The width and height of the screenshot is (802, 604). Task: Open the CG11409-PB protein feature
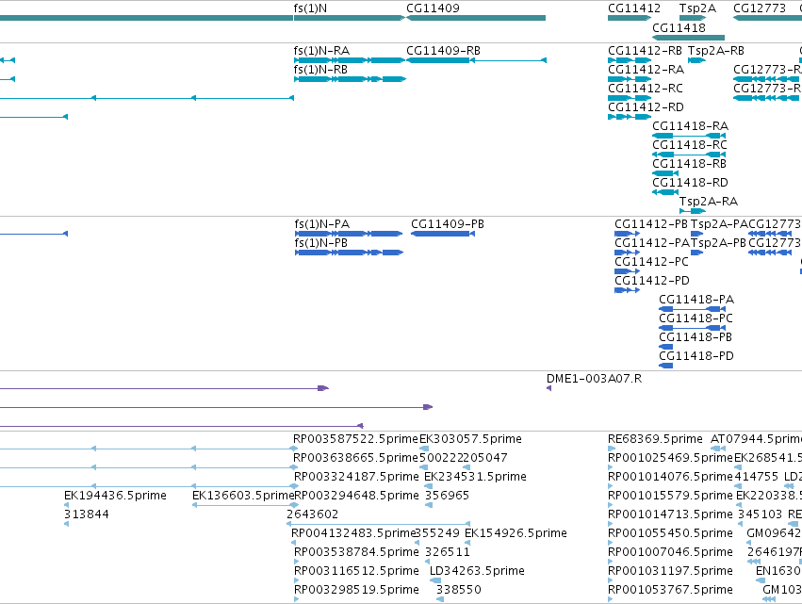coord(443,234)
